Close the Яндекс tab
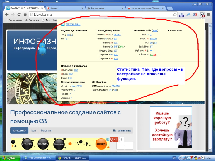215x161 pixels. click(82, 8)
